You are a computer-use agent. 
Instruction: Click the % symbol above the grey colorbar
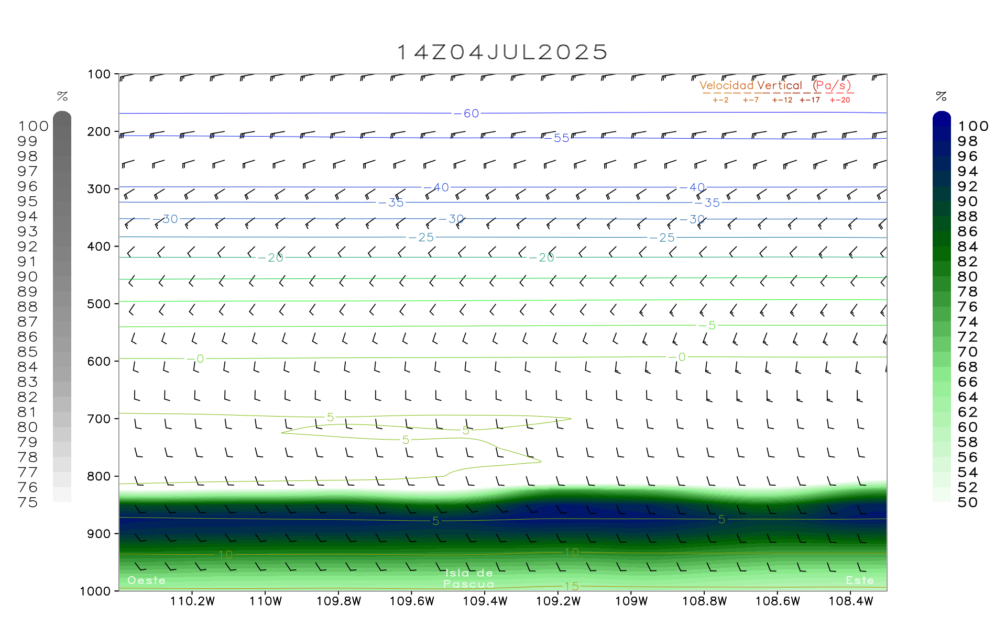[62, 96]
